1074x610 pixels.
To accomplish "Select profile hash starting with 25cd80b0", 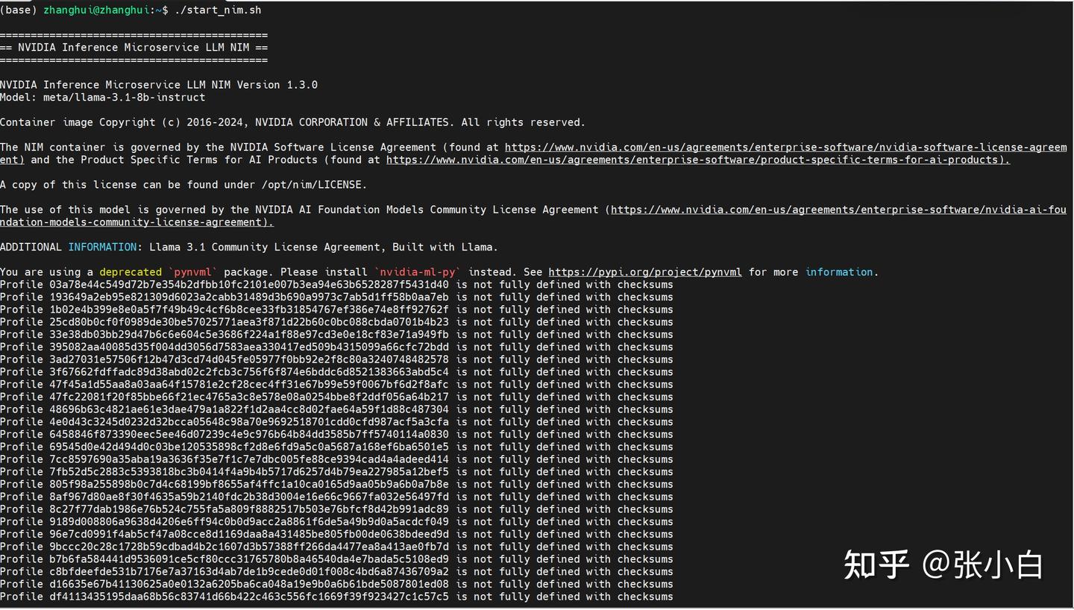I will 249,322.
